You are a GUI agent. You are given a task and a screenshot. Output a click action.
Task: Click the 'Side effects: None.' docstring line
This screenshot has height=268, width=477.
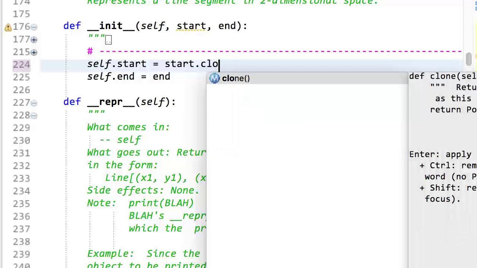pyautogui.click(x=143, y=190)
